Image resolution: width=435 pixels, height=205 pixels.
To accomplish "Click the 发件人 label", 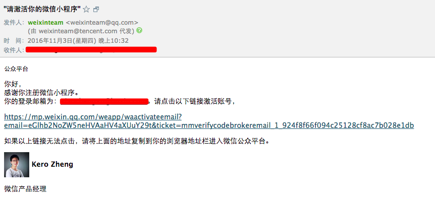I will [x=14, y=23].
